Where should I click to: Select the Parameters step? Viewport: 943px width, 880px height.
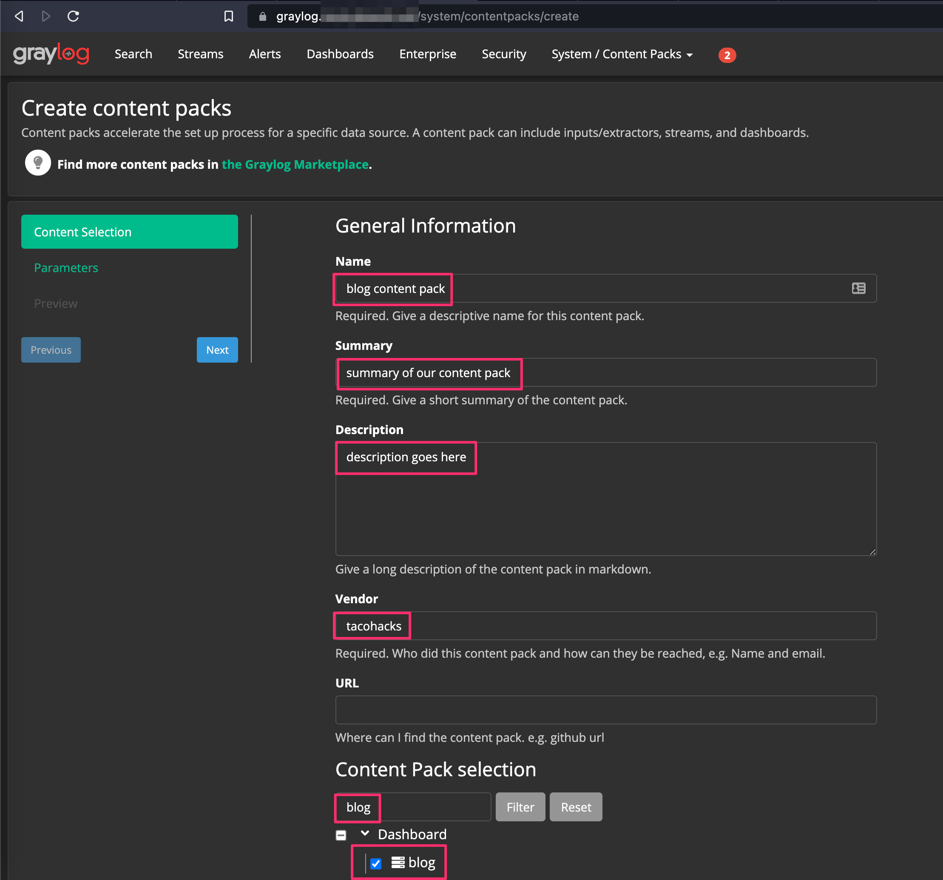pyautogui.click(x=66, y=267)
